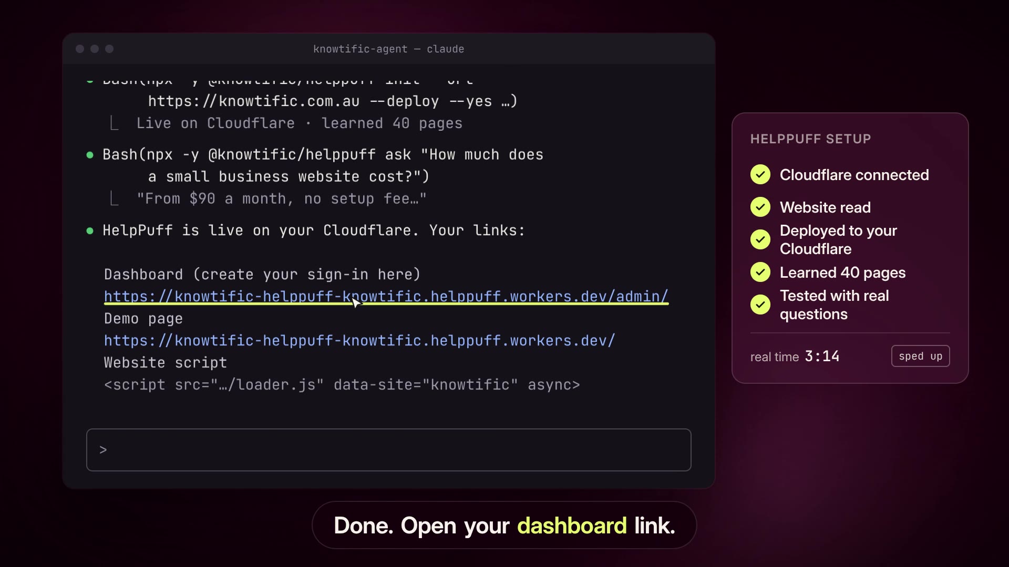Click the 'Website read' label
Screen dimensions: 1009x567
point(825,207)
